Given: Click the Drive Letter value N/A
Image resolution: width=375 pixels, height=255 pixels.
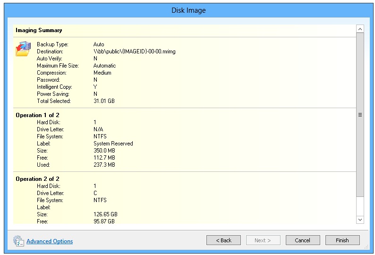Looking at the screenshot, I should [98, 129].
